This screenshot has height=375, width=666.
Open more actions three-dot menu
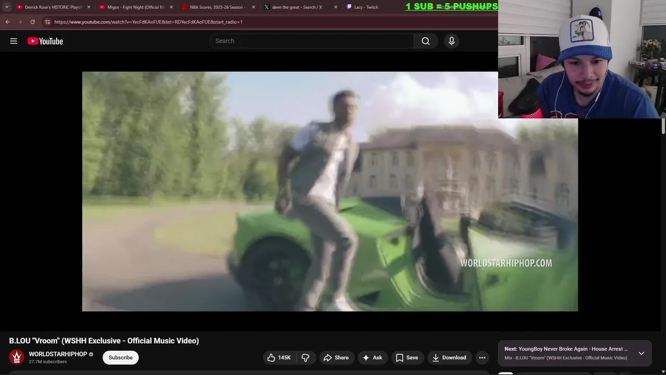tap(482, 357)
